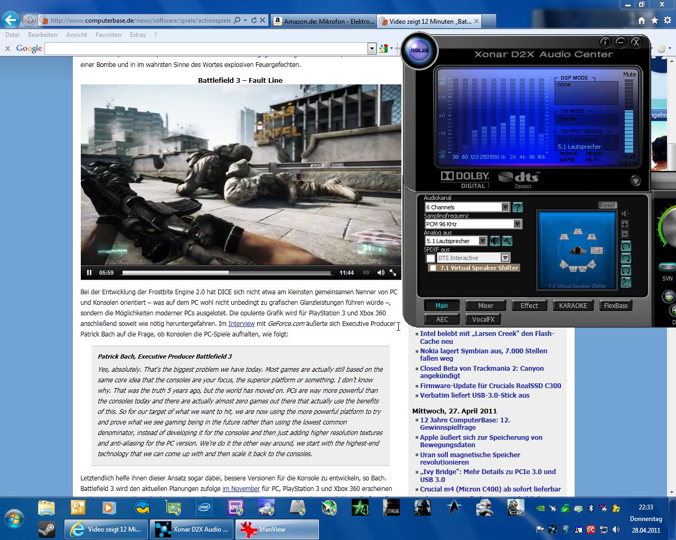676x540 pixels.
Task: Click the Windows Start orb
Action: point(14,518)
